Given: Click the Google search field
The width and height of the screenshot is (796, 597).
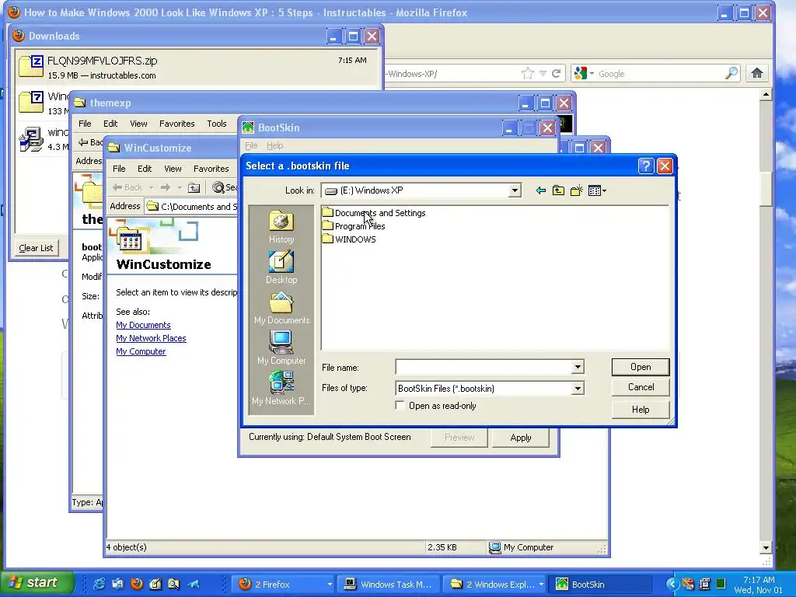Looking at the screenshot, I should [x=660, y=74].
